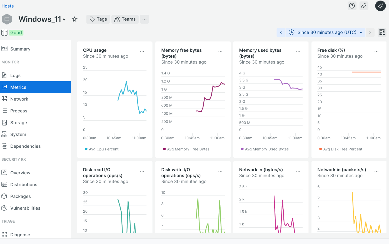Open Memory used bytes chart options menu
The height and width of the screenshot is (244, 389).
298,52
